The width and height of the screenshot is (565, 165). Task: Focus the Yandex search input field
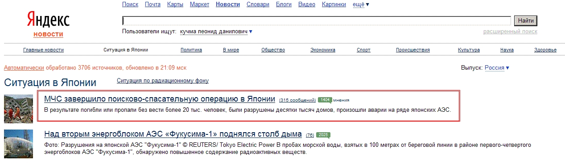(x=317, y=21)
